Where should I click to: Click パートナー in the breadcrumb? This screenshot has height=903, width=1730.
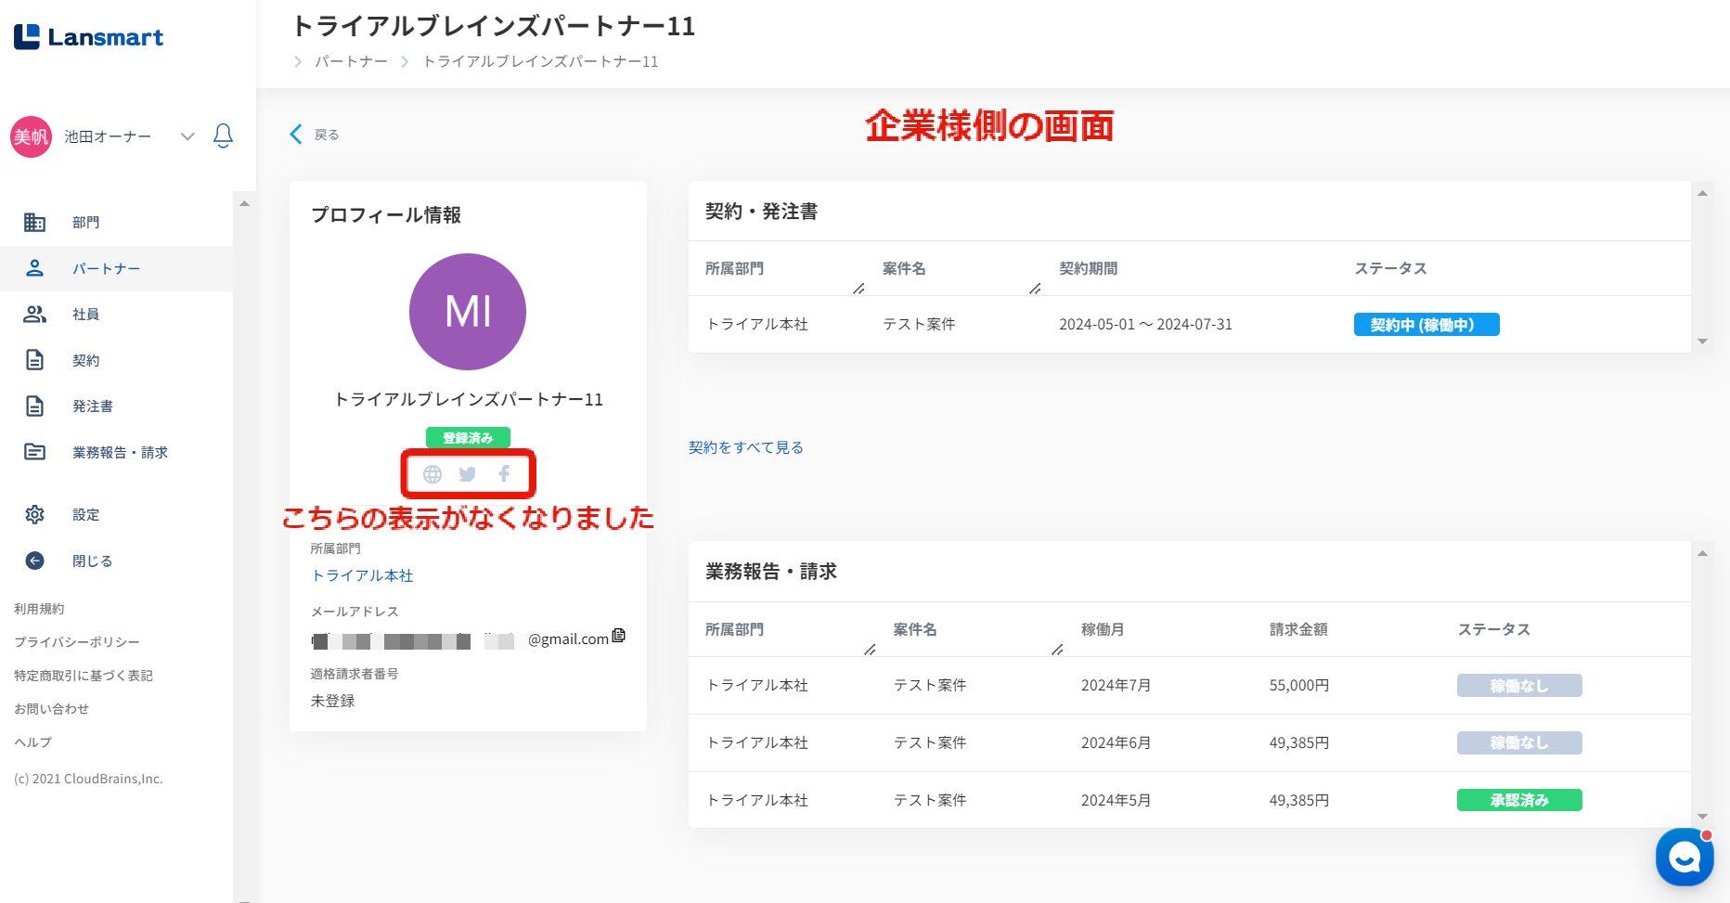point(351,61)
